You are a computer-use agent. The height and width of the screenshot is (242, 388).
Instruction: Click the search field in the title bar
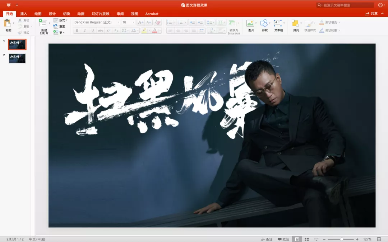345,5
